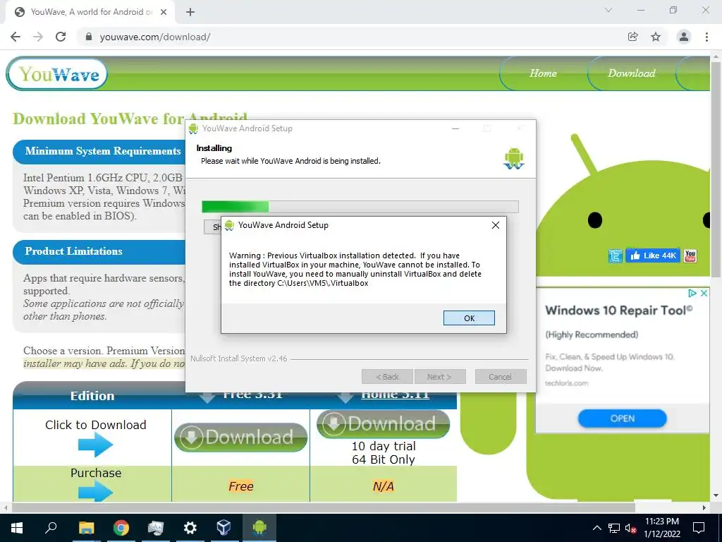The width and height of the screenshot is (722, 542).
Task: Click the N/A price cell
Action: (x=383, y=486)
